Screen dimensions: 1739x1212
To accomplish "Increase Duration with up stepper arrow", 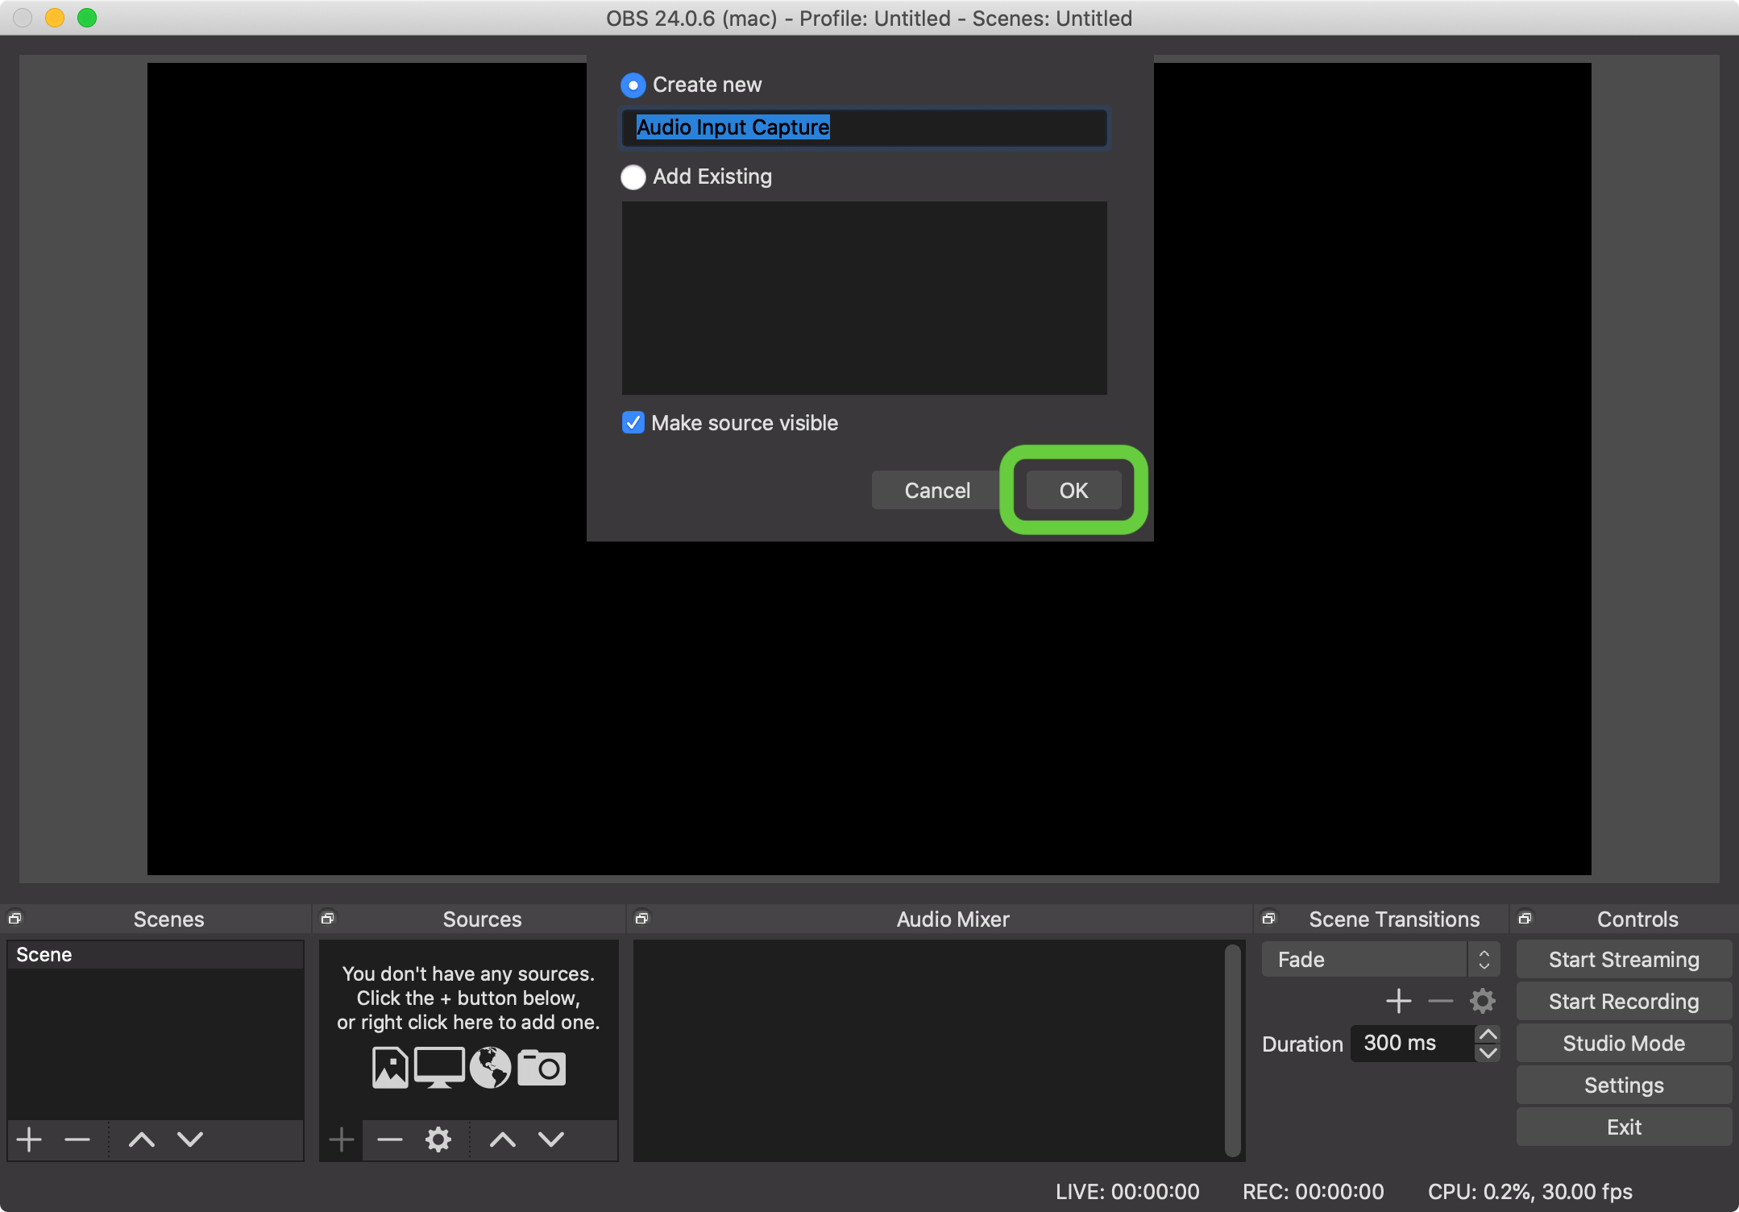I will (x=1488, y=1034).
